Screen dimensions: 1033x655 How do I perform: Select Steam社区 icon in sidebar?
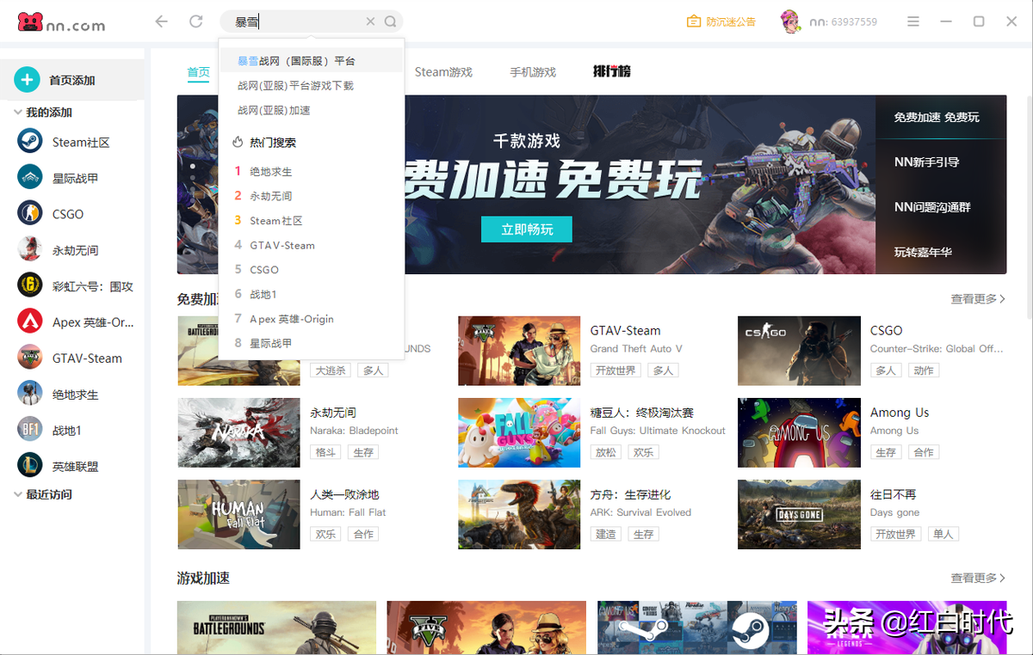[x=30, y=142]
